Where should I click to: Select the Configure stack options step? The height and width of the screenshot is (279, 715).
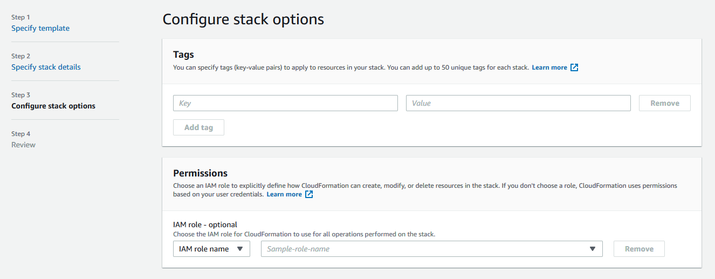coord(53,106)
